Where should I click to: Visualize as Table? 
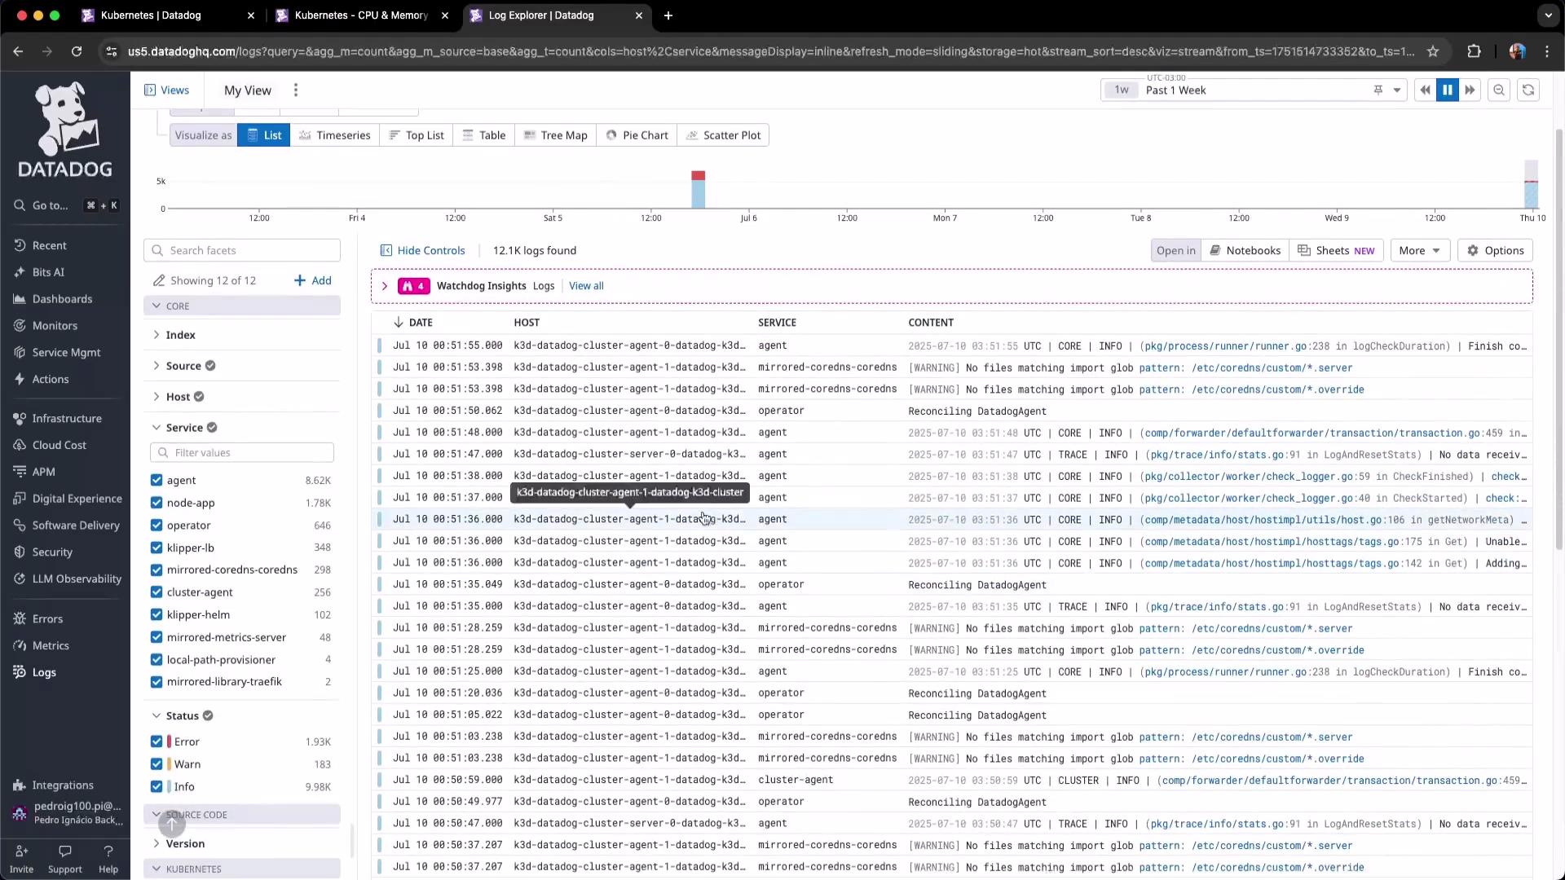click(x=484, y=135)
